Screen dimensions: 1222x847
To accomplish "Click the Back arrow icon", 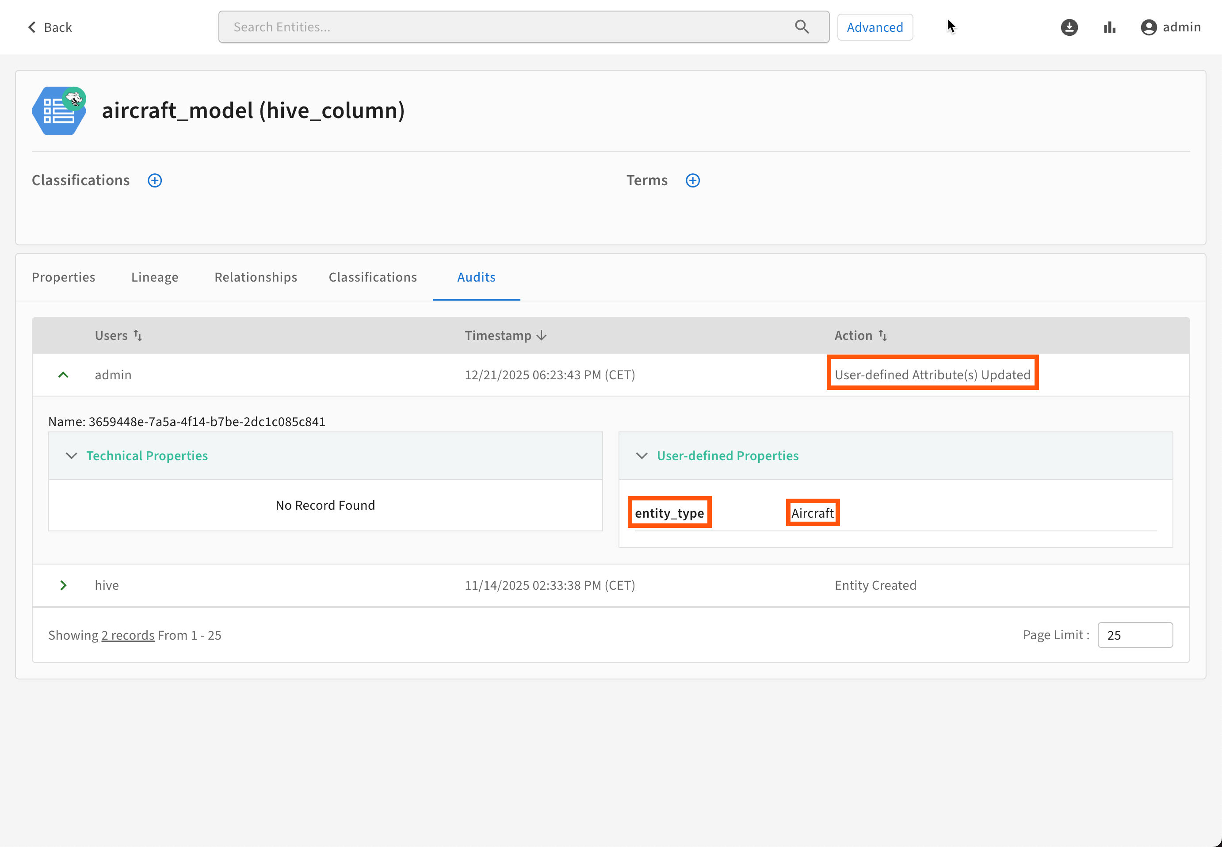I will 32,27.
